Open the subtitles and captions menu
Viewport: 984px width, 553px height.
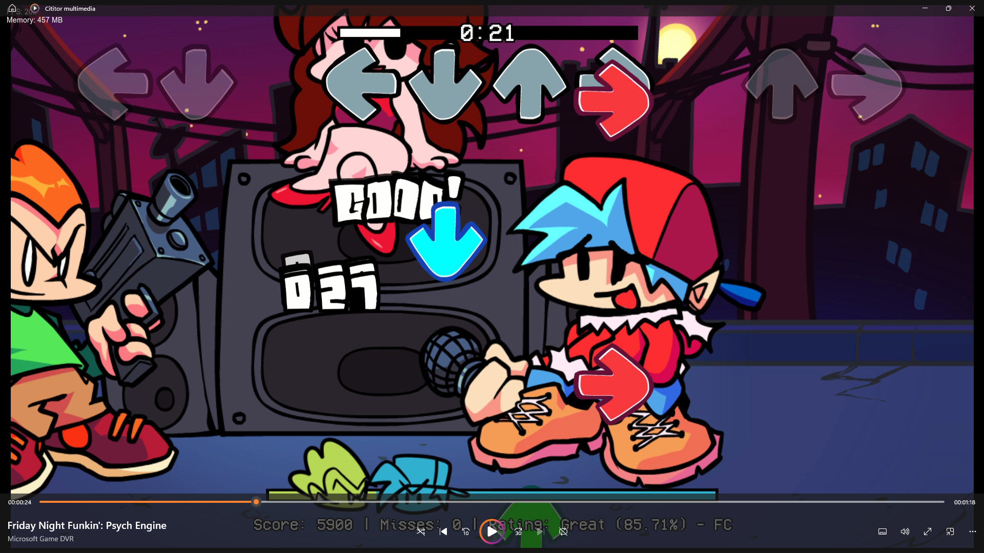tap(883, 531)
